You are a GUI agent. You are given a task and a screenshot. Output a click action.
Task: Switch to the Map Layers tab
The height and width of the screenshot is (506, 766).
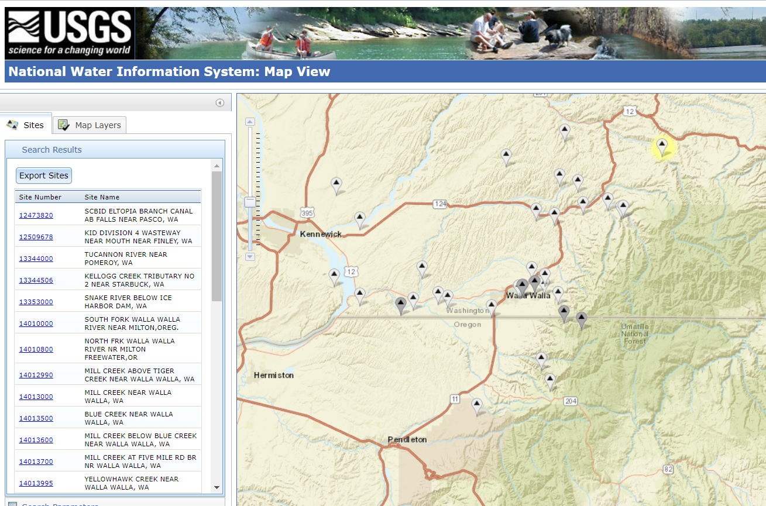pos(90,125)
